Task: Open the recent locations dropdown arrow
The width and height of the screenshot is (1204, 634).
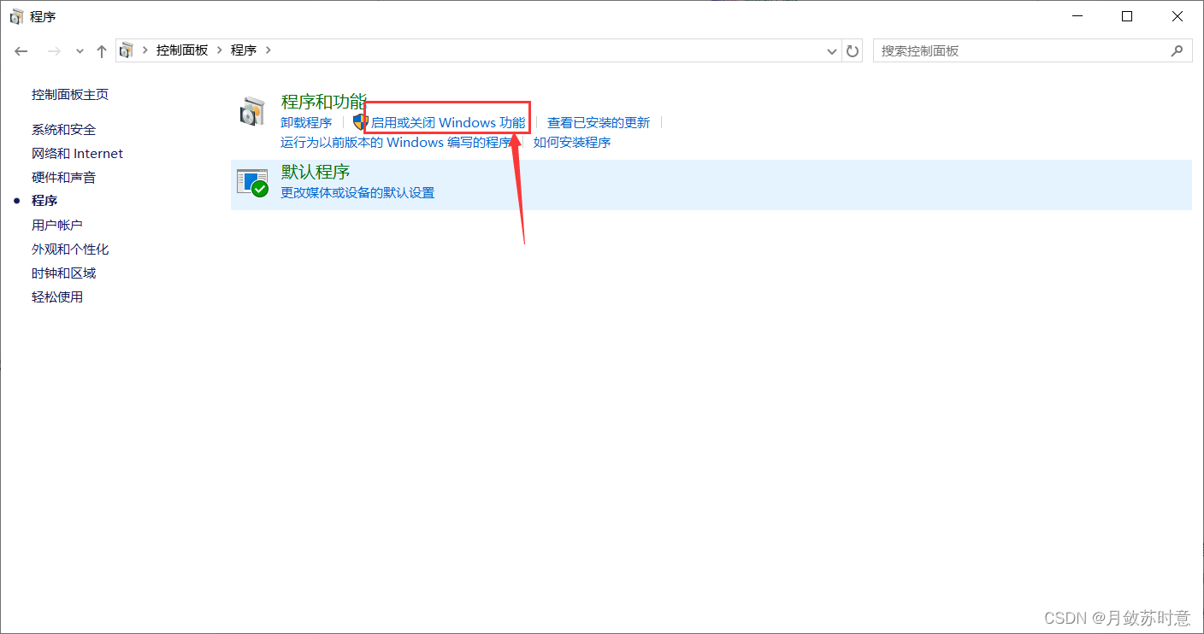Action: pos(80,51)
